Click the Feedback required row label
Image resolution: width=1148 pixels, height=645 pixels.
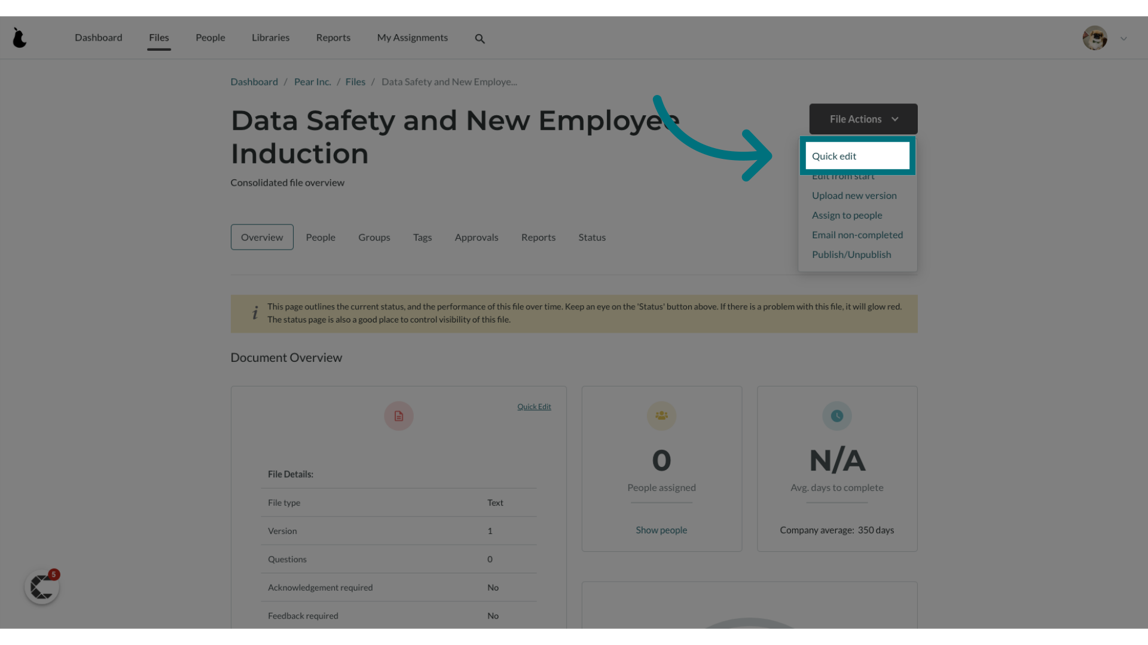pyautogui.click(x=303, y=616)
